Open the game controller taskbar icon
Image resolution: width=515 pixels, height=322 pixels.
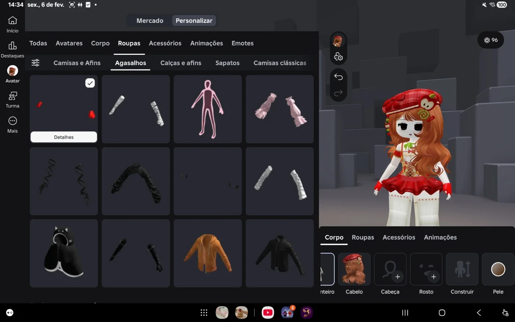pos(10,312)
